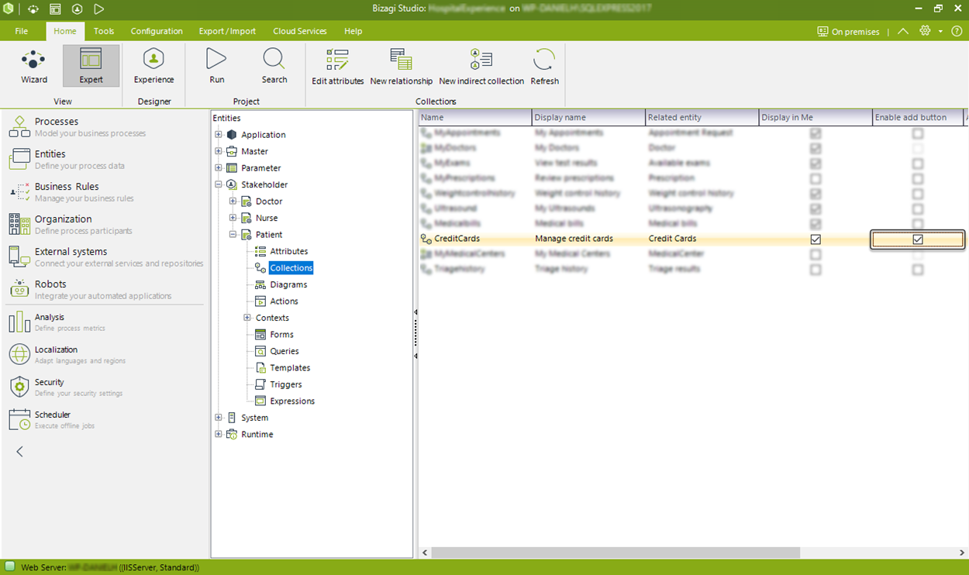The height and width of the screenshot is (575, 969).
Task: Expand the Nurse stakeholder node
Action: (x=233, y=218)
